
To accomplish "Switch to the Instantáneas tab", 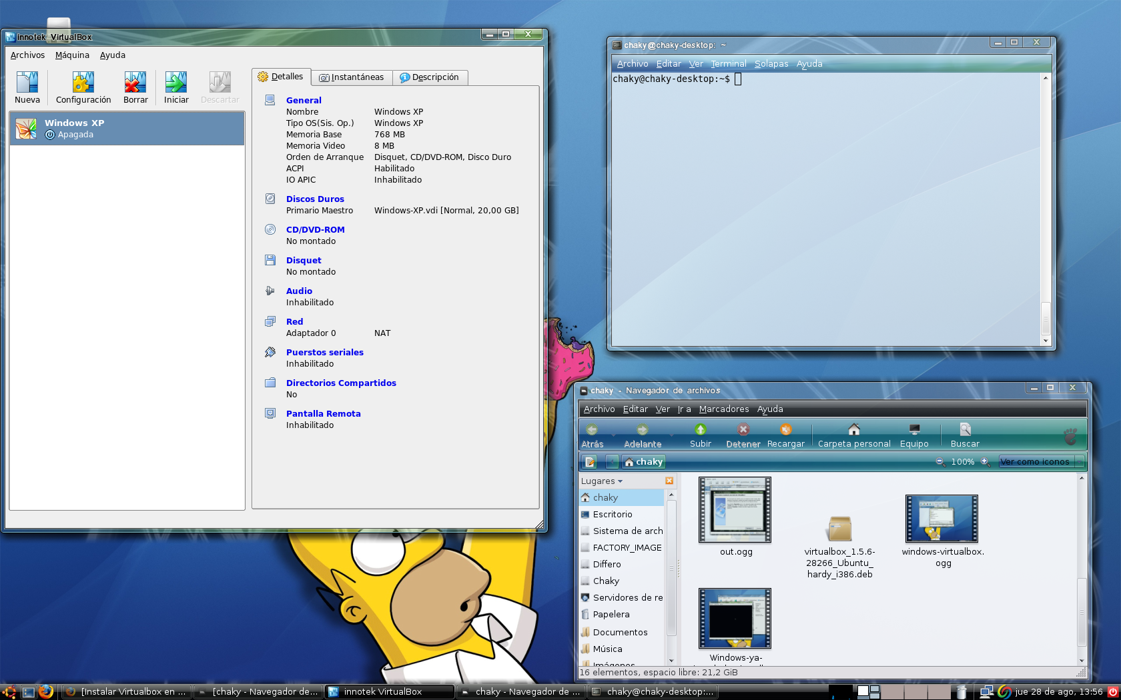I will pyautogui.click(x=352, y=77).
